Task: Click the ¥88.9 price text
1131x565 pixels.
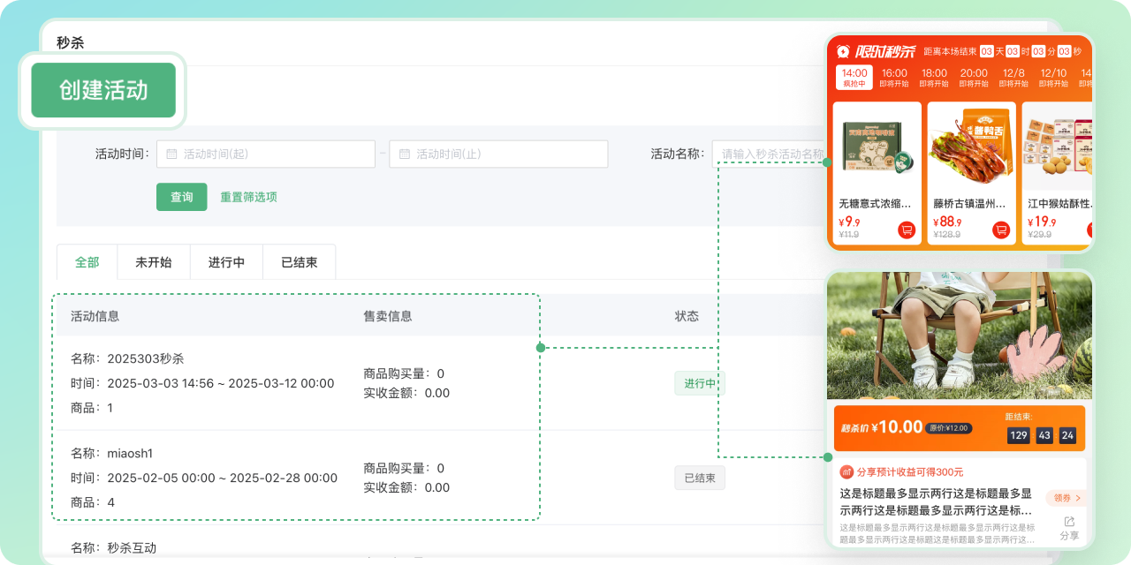Action: coord(946,222)
